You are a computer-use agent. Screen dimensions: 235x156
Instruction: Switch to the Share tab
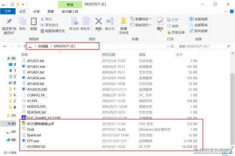[x=36, y=12]
